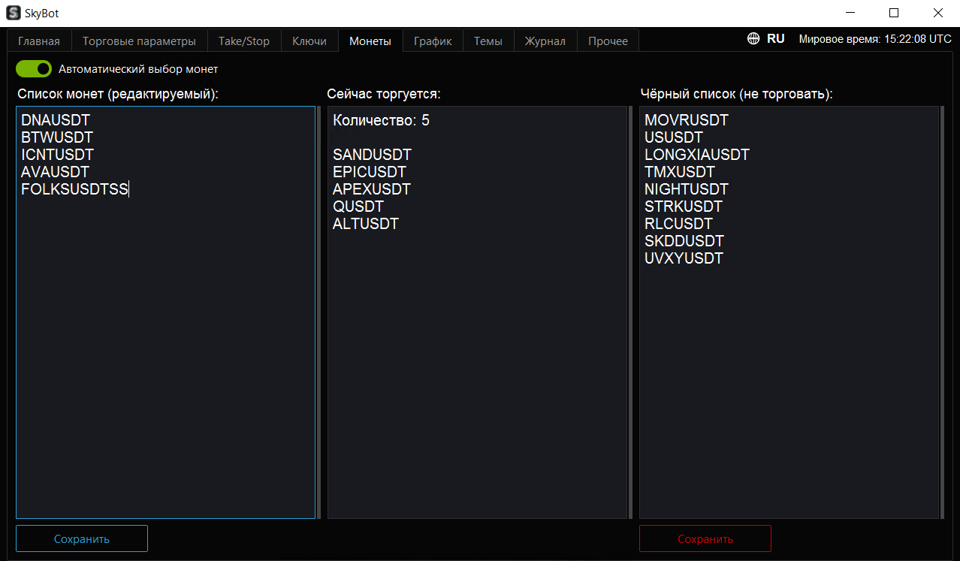Click LONGXIAUSDT in the blacklist
This screenshot has height=561, width=960.
click(x=697, y=155)
